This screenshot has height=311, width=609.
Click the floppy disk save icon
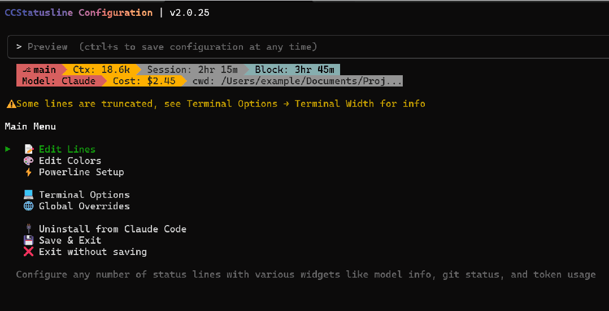[28, 240]
